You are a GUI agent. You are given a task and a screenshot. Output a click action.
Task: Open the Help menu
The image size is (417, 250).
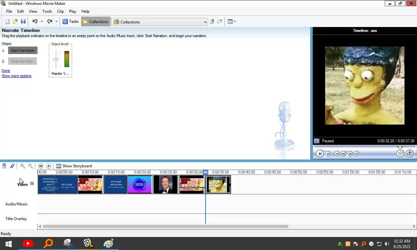(85, 11)
